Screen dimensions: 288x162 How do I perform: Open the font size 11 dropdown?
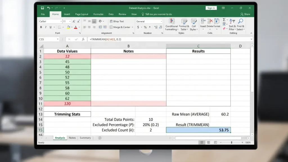70,21
